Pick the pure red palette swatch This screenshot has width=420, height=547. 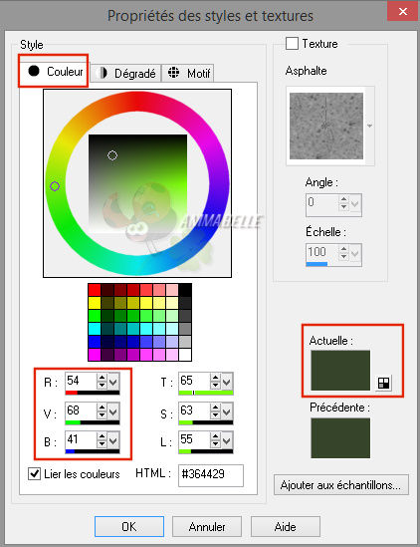pyautogui.click(x=95, y=290)
